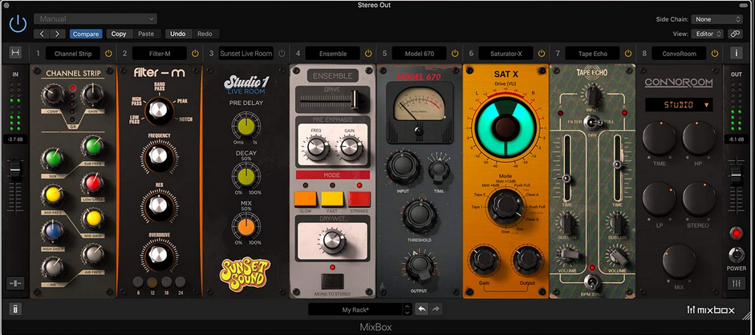Flip the output POWER toggle switch

737,254
